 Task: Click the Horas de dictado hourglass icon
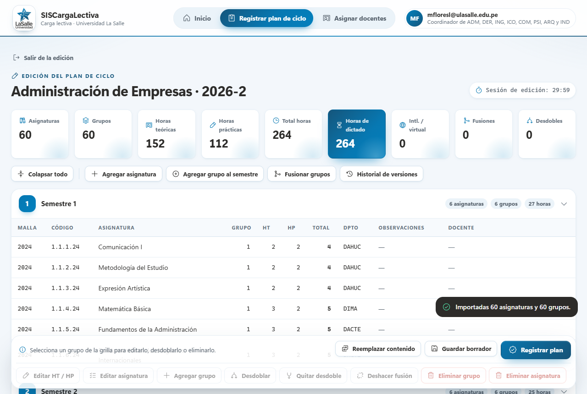pos(339,125)
